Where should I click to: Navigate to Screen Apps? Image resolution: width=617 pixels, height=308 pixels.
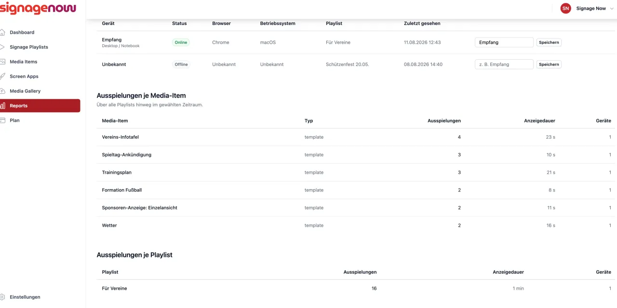[x=40, y=77]
